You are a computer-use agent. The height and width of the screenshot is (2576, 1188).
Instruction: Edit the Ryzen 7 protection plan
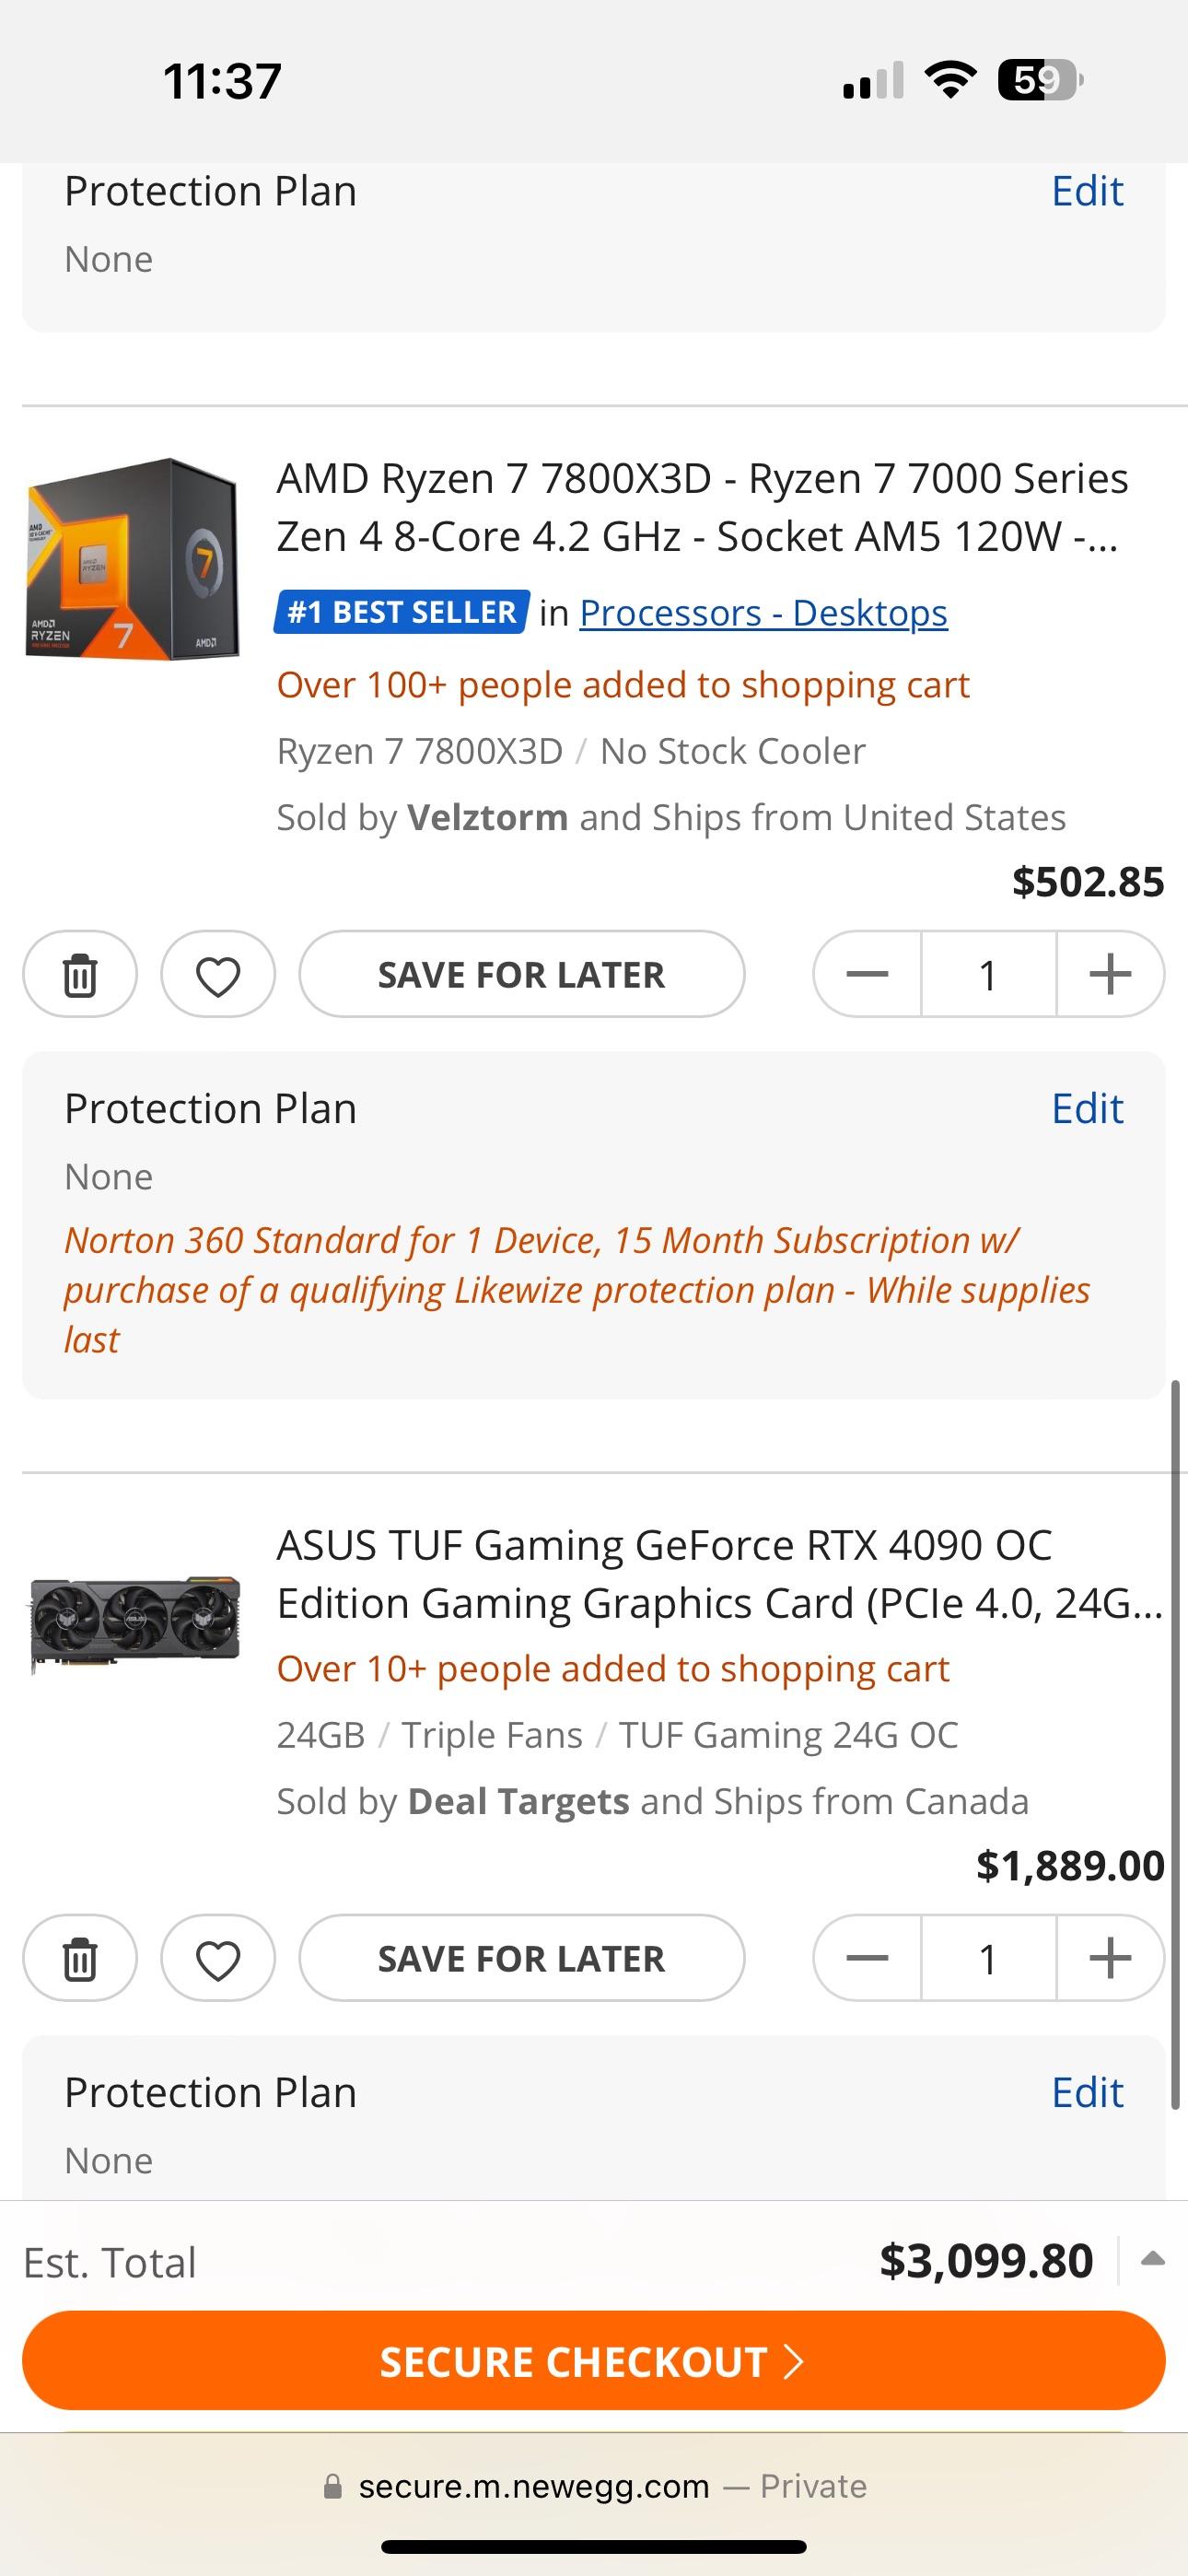(x=1087, y=1109)
